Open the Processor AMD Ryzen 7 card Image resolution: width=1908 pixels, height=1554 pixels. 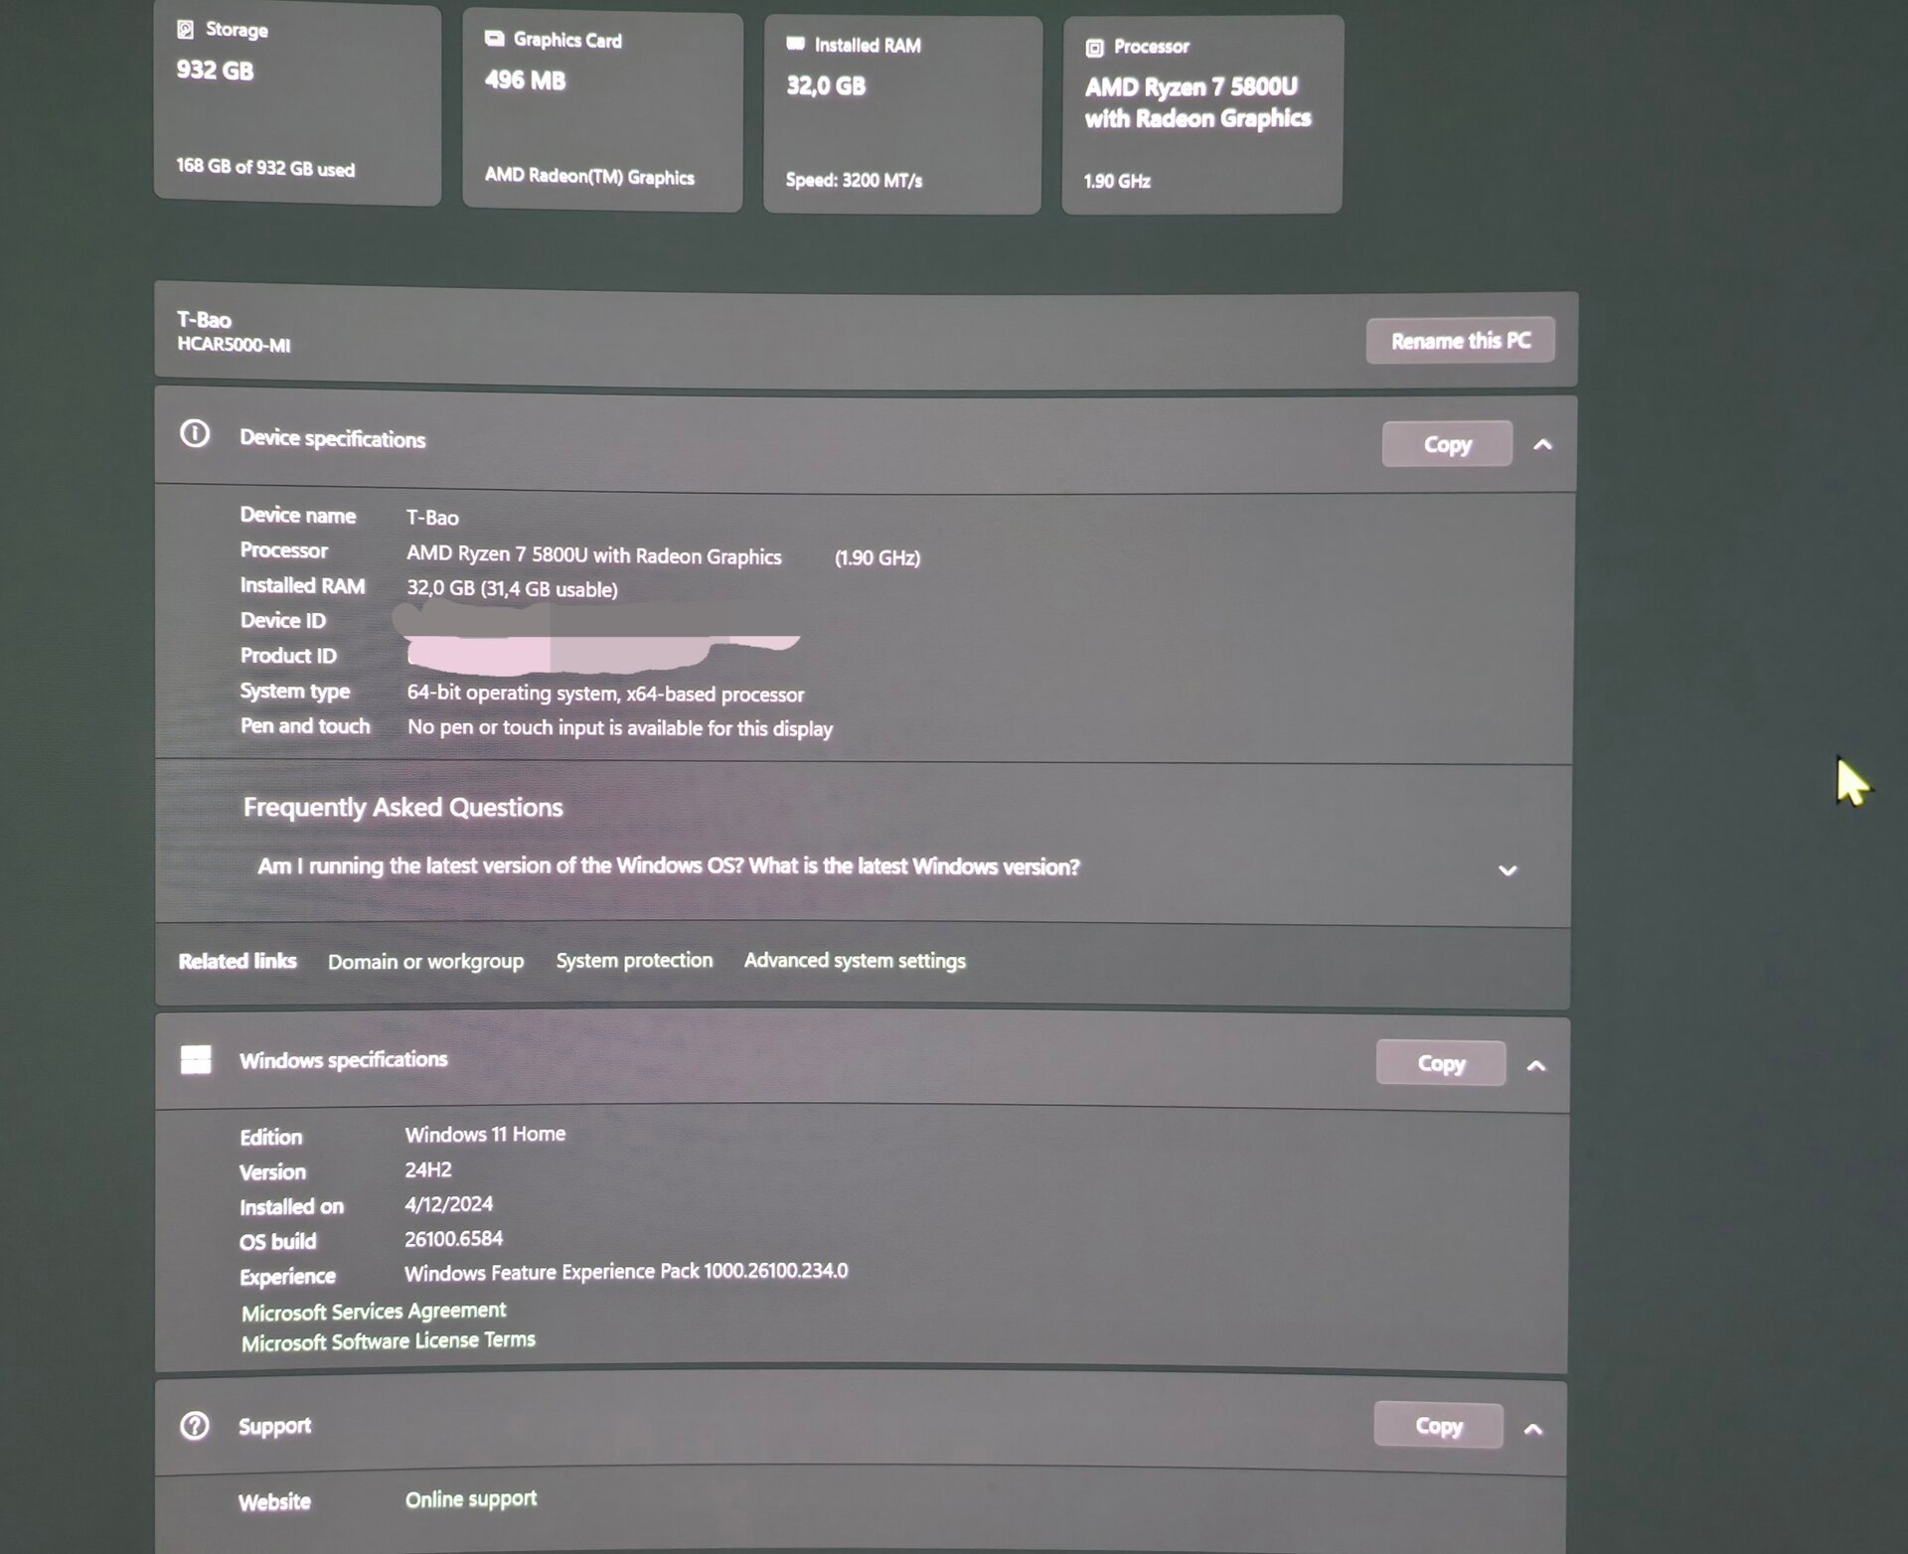1202,114
